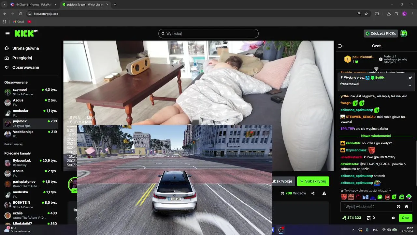
Task: Click the 174 323 channel points balance
Action: coord(352,218)
